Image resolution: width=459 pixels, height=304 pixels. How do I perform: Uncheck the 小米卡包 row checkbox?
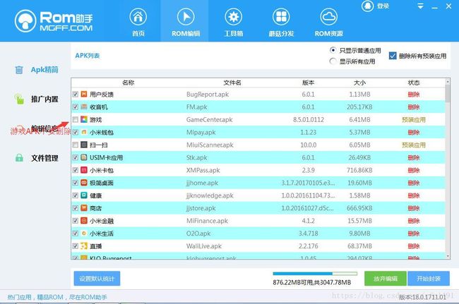[76, 170]
